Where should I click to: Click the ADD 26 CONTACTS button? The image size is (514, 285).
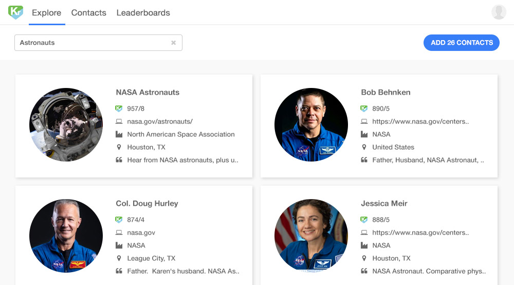[x=462, y=43]
